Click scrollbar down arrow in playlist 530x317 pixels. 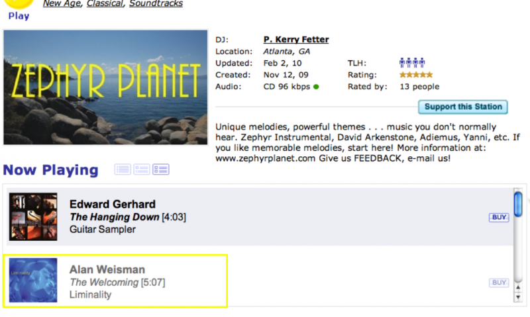click(518, 297)
